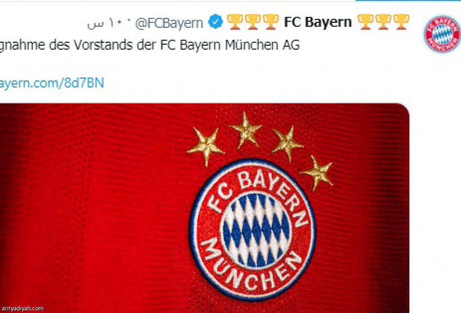Click the FC Bayern München crest in the photo
This screenshot has height=313, width=461.
253,229
